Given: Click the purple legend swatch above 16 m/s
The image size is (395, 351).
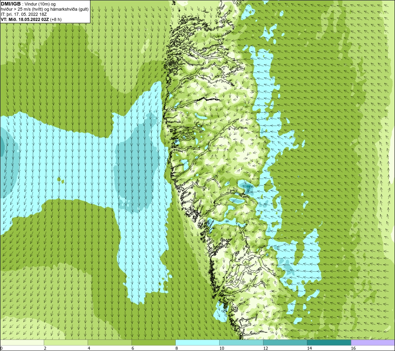Looking at the screenshot, I should pyautogui.click(x=373, y=342).
